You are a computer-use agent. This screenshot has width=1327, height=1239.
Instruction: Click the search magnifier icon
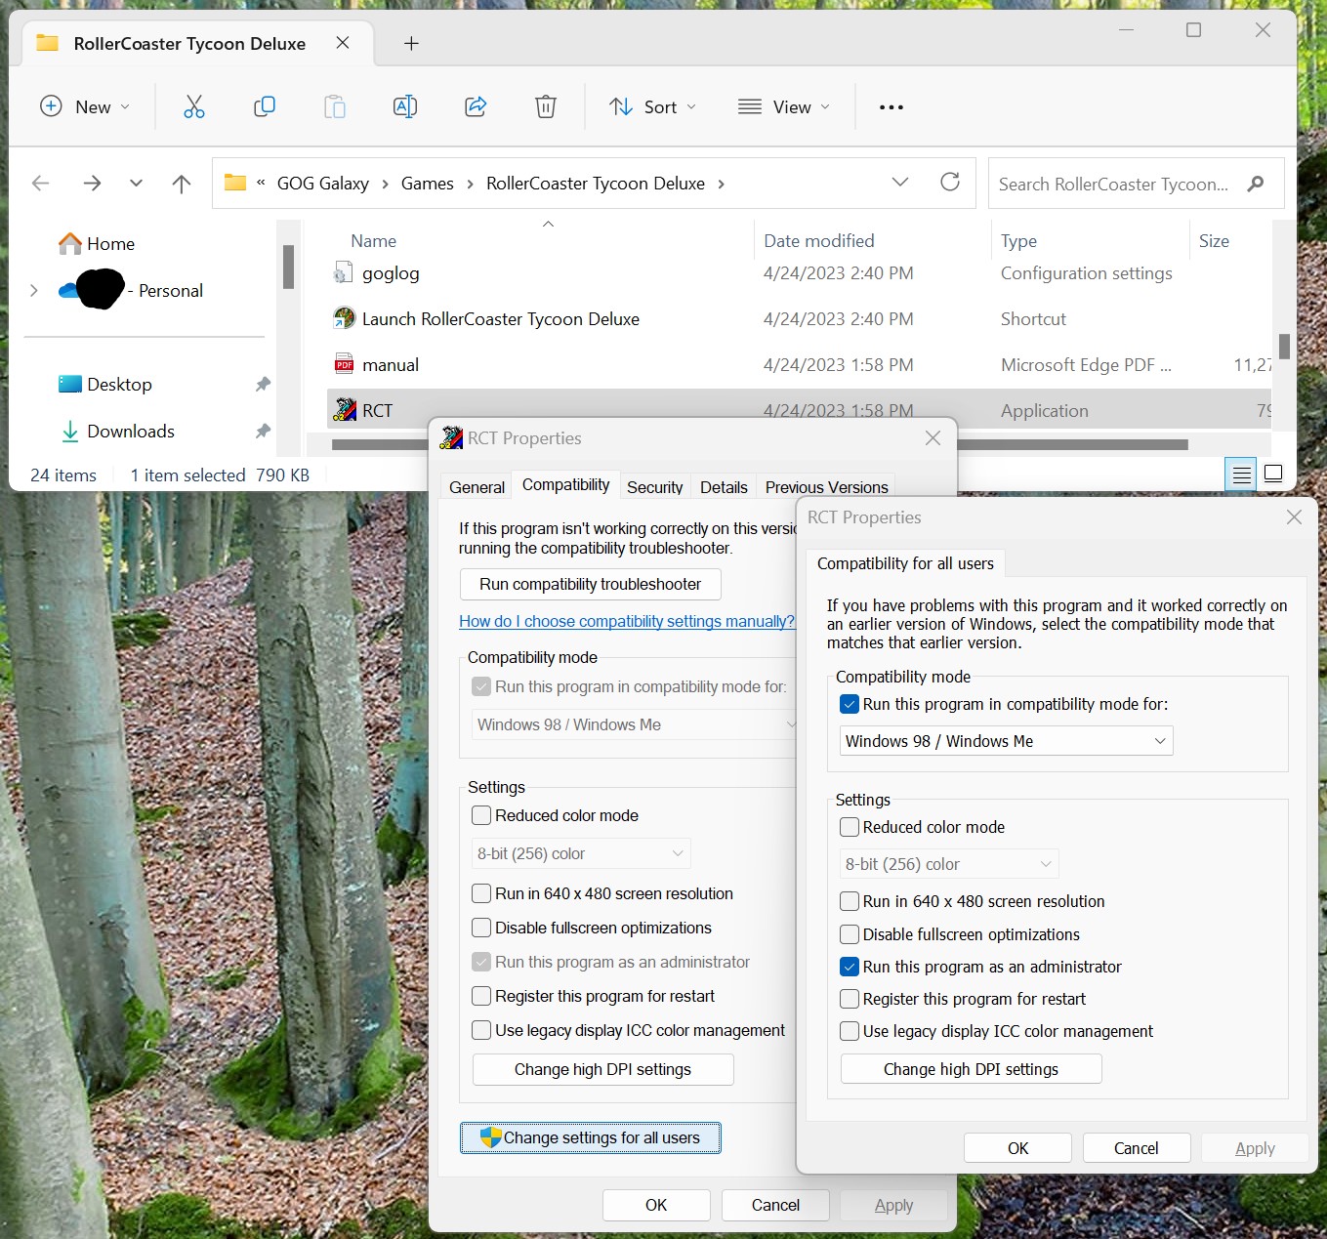(x=1256, y=184)
